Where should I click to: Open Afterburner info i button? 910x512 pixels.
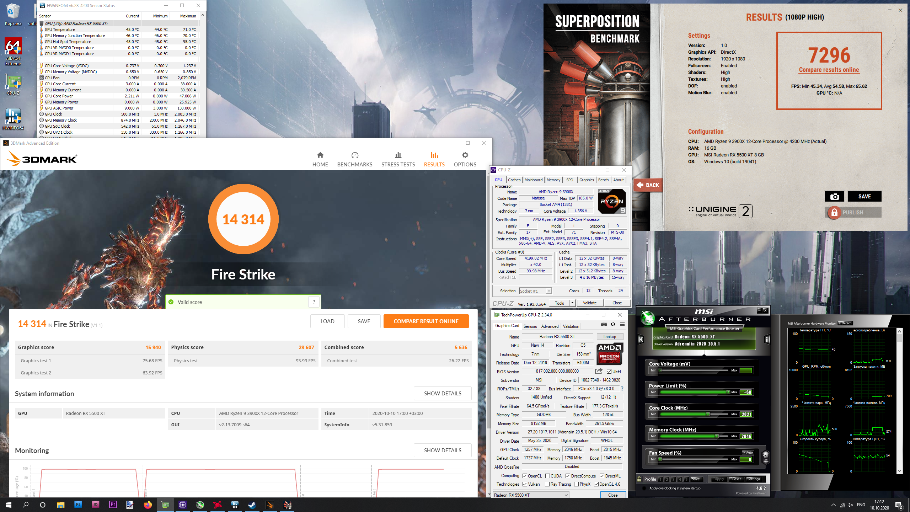(767, 339)
